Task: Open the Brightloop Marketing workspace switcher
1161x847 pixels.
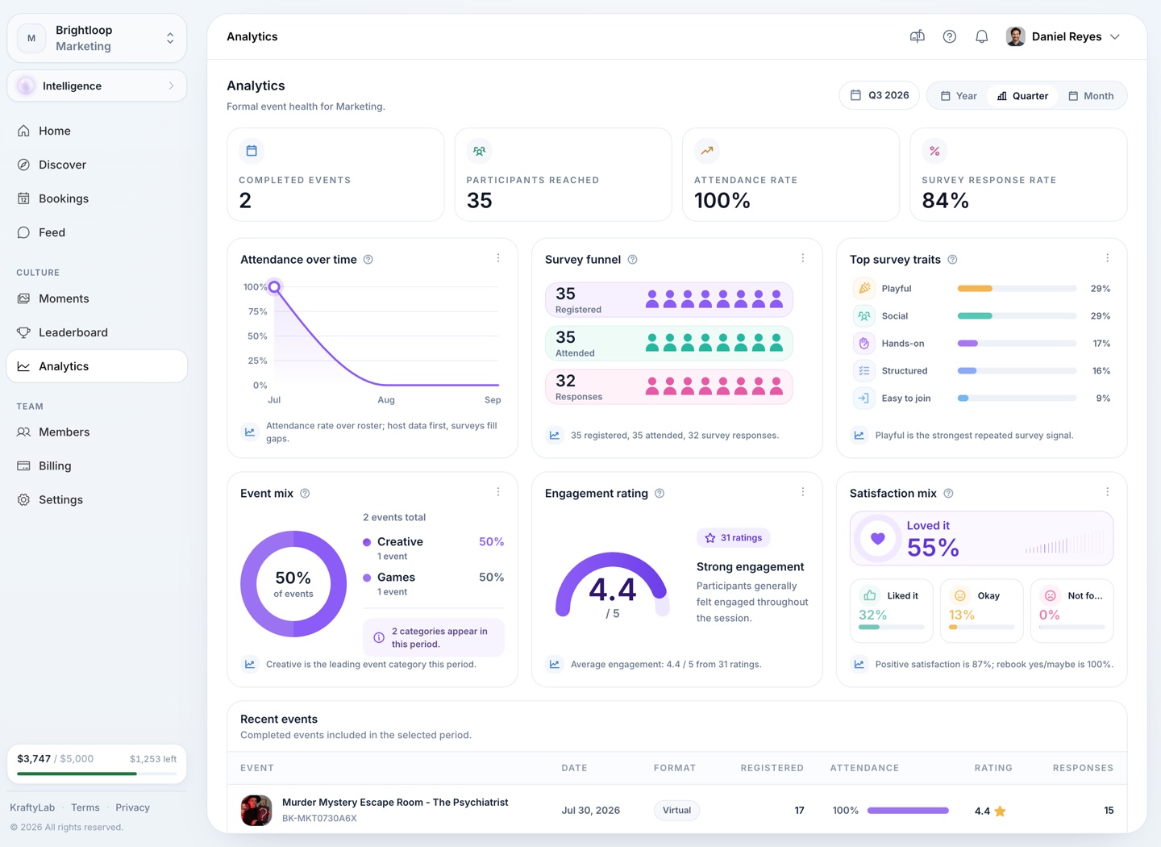Action: (97, 38)
